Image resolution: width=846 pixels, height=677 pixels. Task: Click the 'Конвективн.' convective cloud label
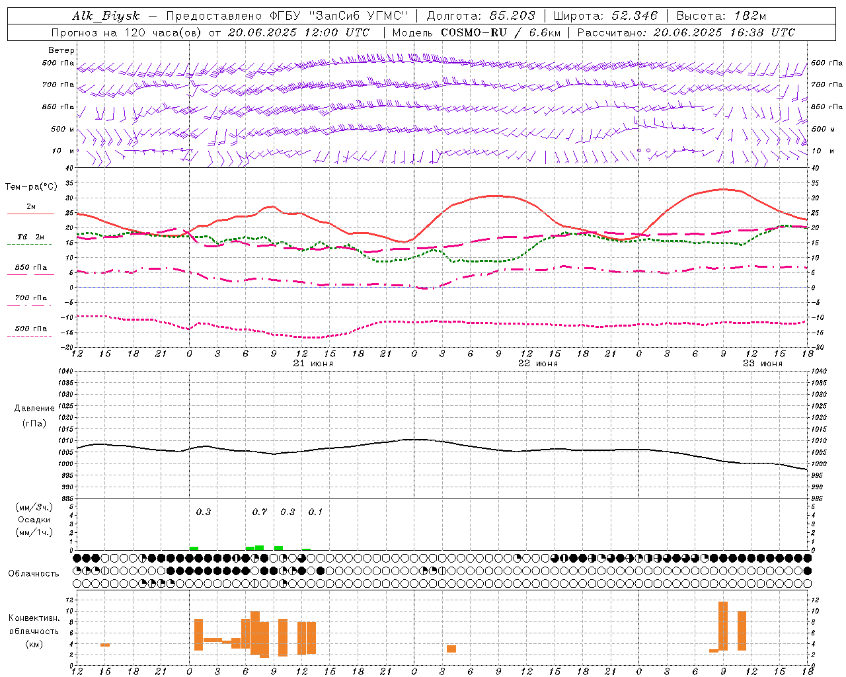click(x=34, y=618)
